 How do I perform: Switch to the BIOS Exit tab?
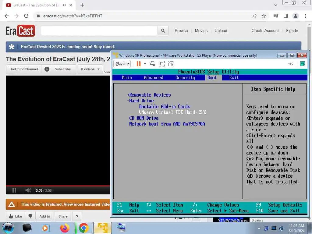click(x=234, y=78)
